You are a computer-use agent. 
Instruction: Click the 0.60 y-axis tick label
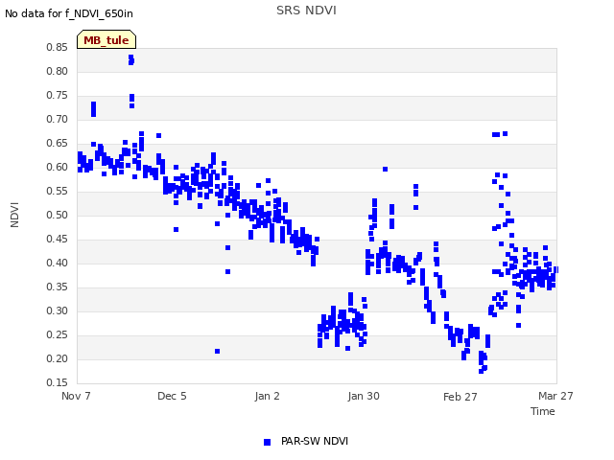coord(57,167)
